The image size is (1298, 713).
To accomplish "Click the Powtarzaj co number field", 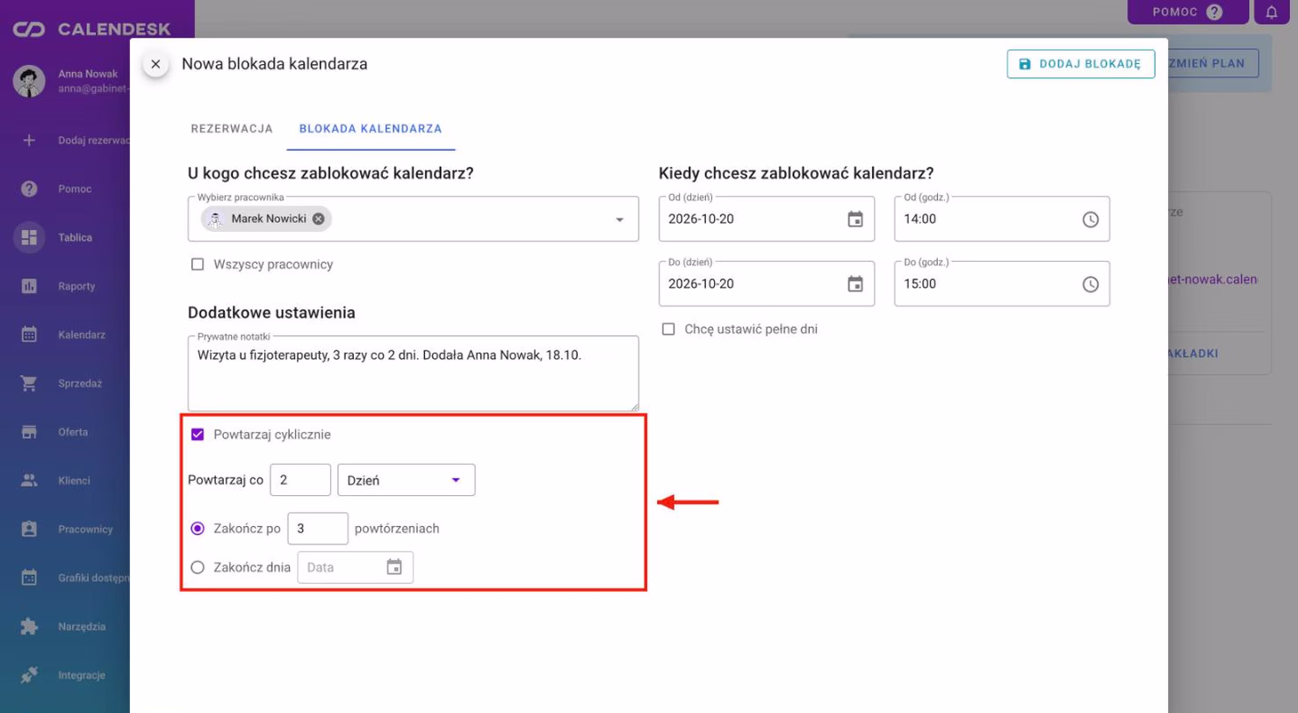I will pyautogui.click(x=300, y=480).
